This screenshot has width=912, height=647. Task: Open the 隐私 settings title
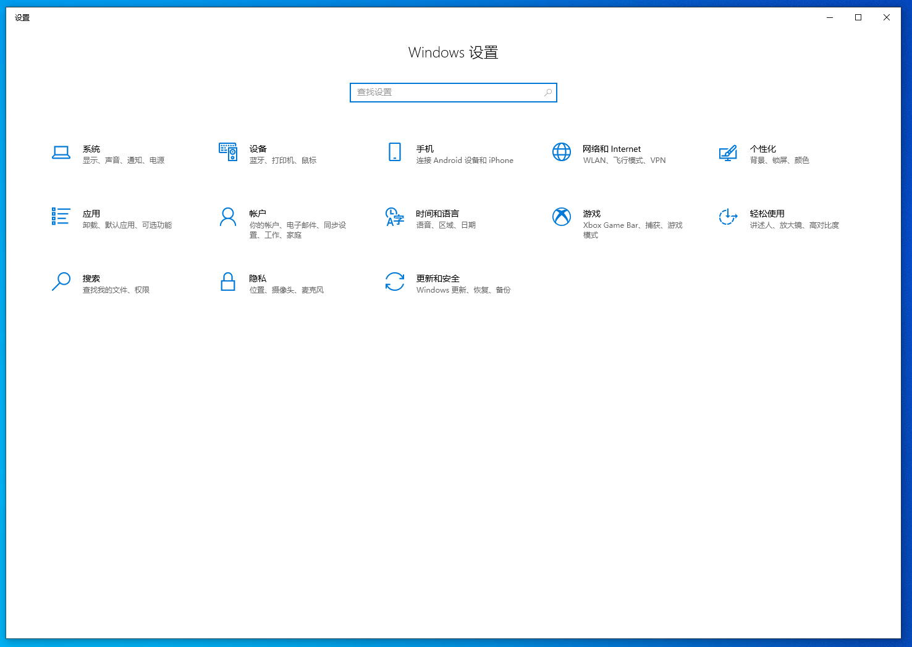tap(258, 278)
